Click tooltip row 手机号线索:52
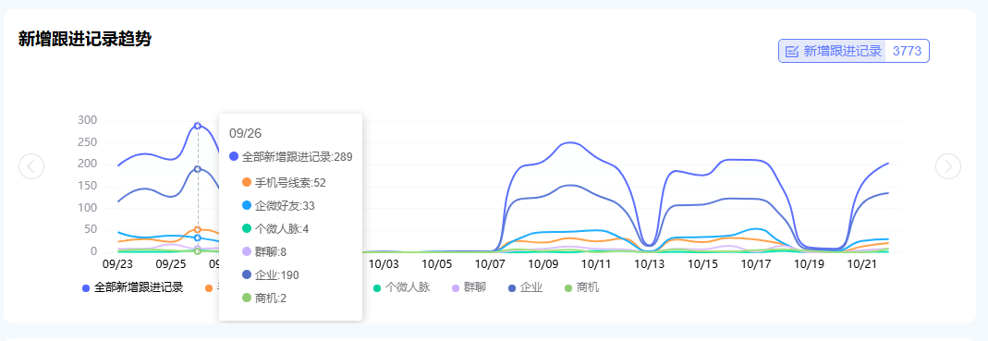This screenshot has height=341, width=988. [x=284, y=183]
